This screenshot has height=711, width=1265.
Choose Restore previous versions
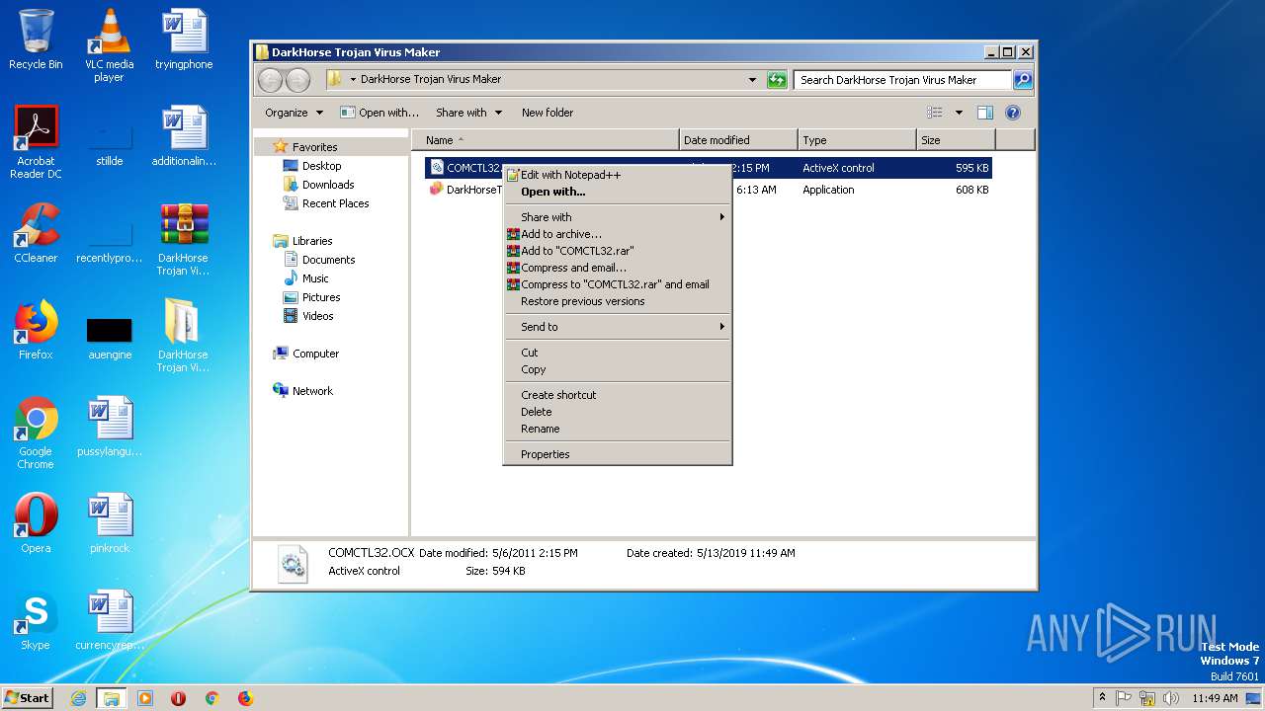point(618,301)
